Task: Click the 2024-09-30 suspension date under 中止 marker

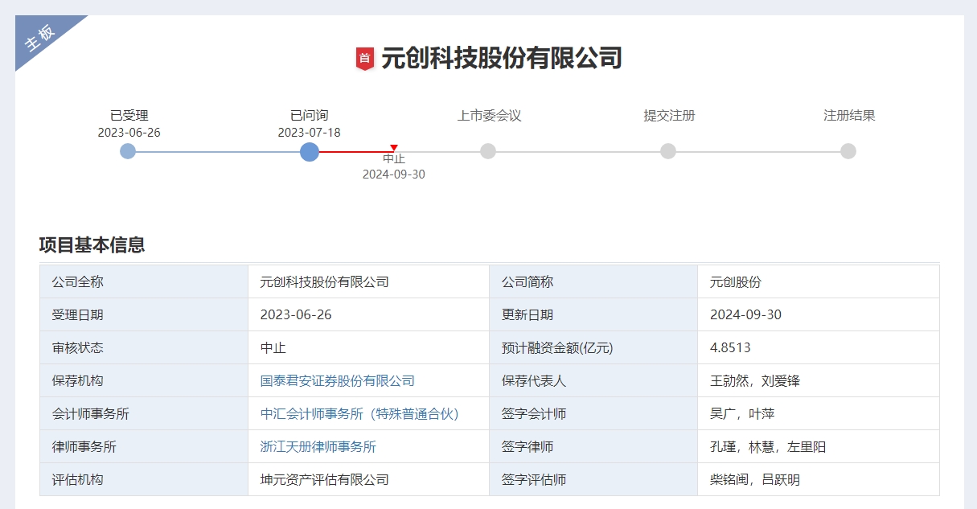Action: pos(394,174)
